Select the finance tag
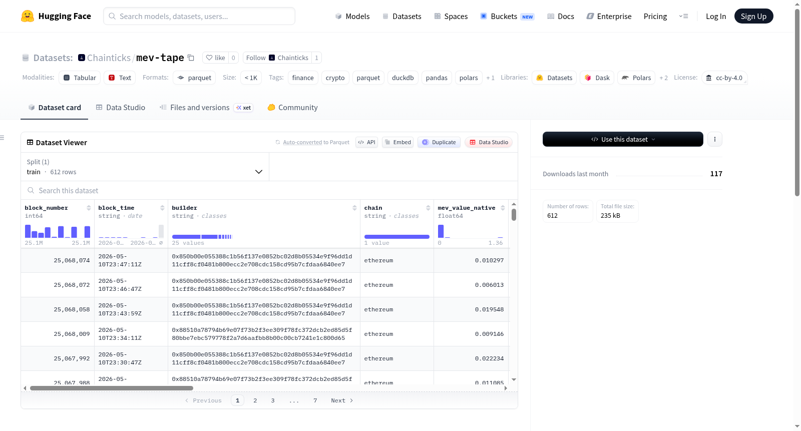 [x=303, y=78]
